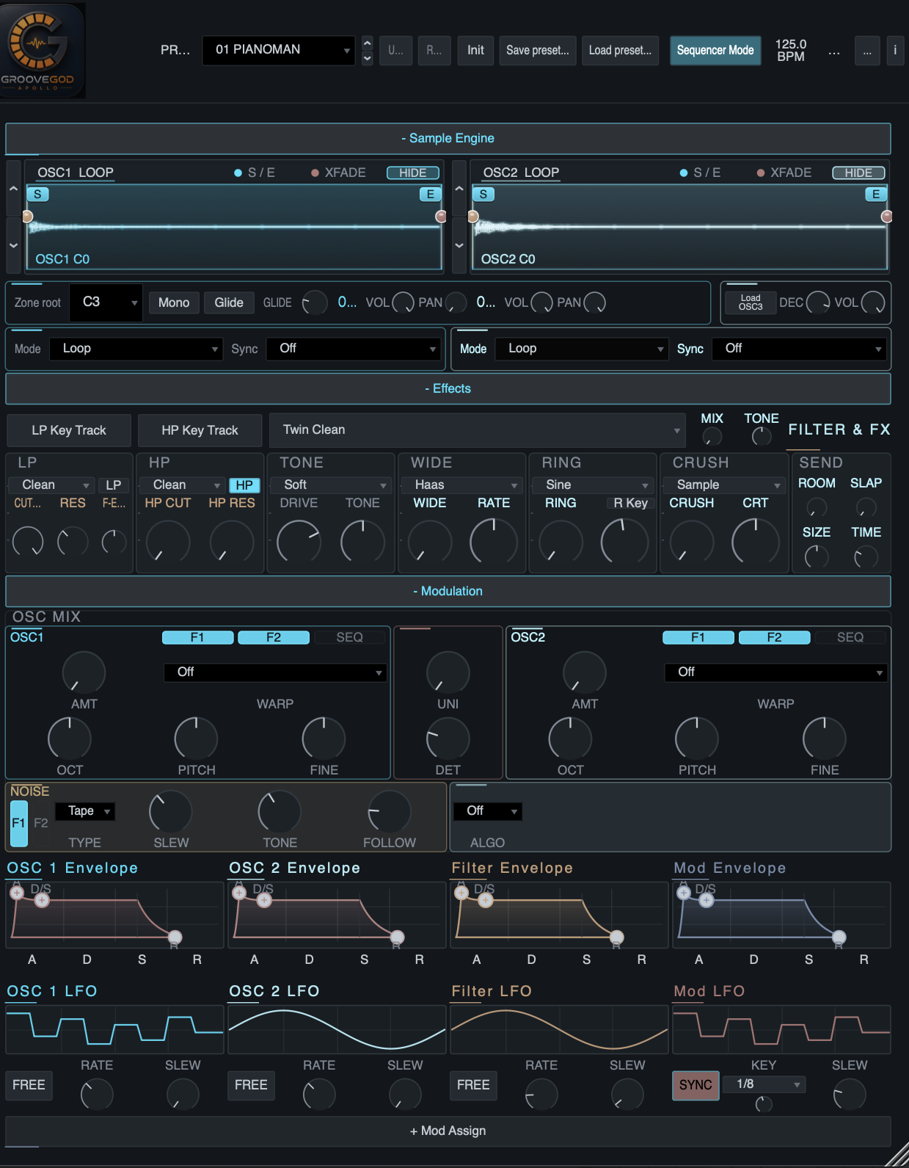Toggle OSC1 F1 routing button
909x1168 pixels.
(x=197, y=637)
